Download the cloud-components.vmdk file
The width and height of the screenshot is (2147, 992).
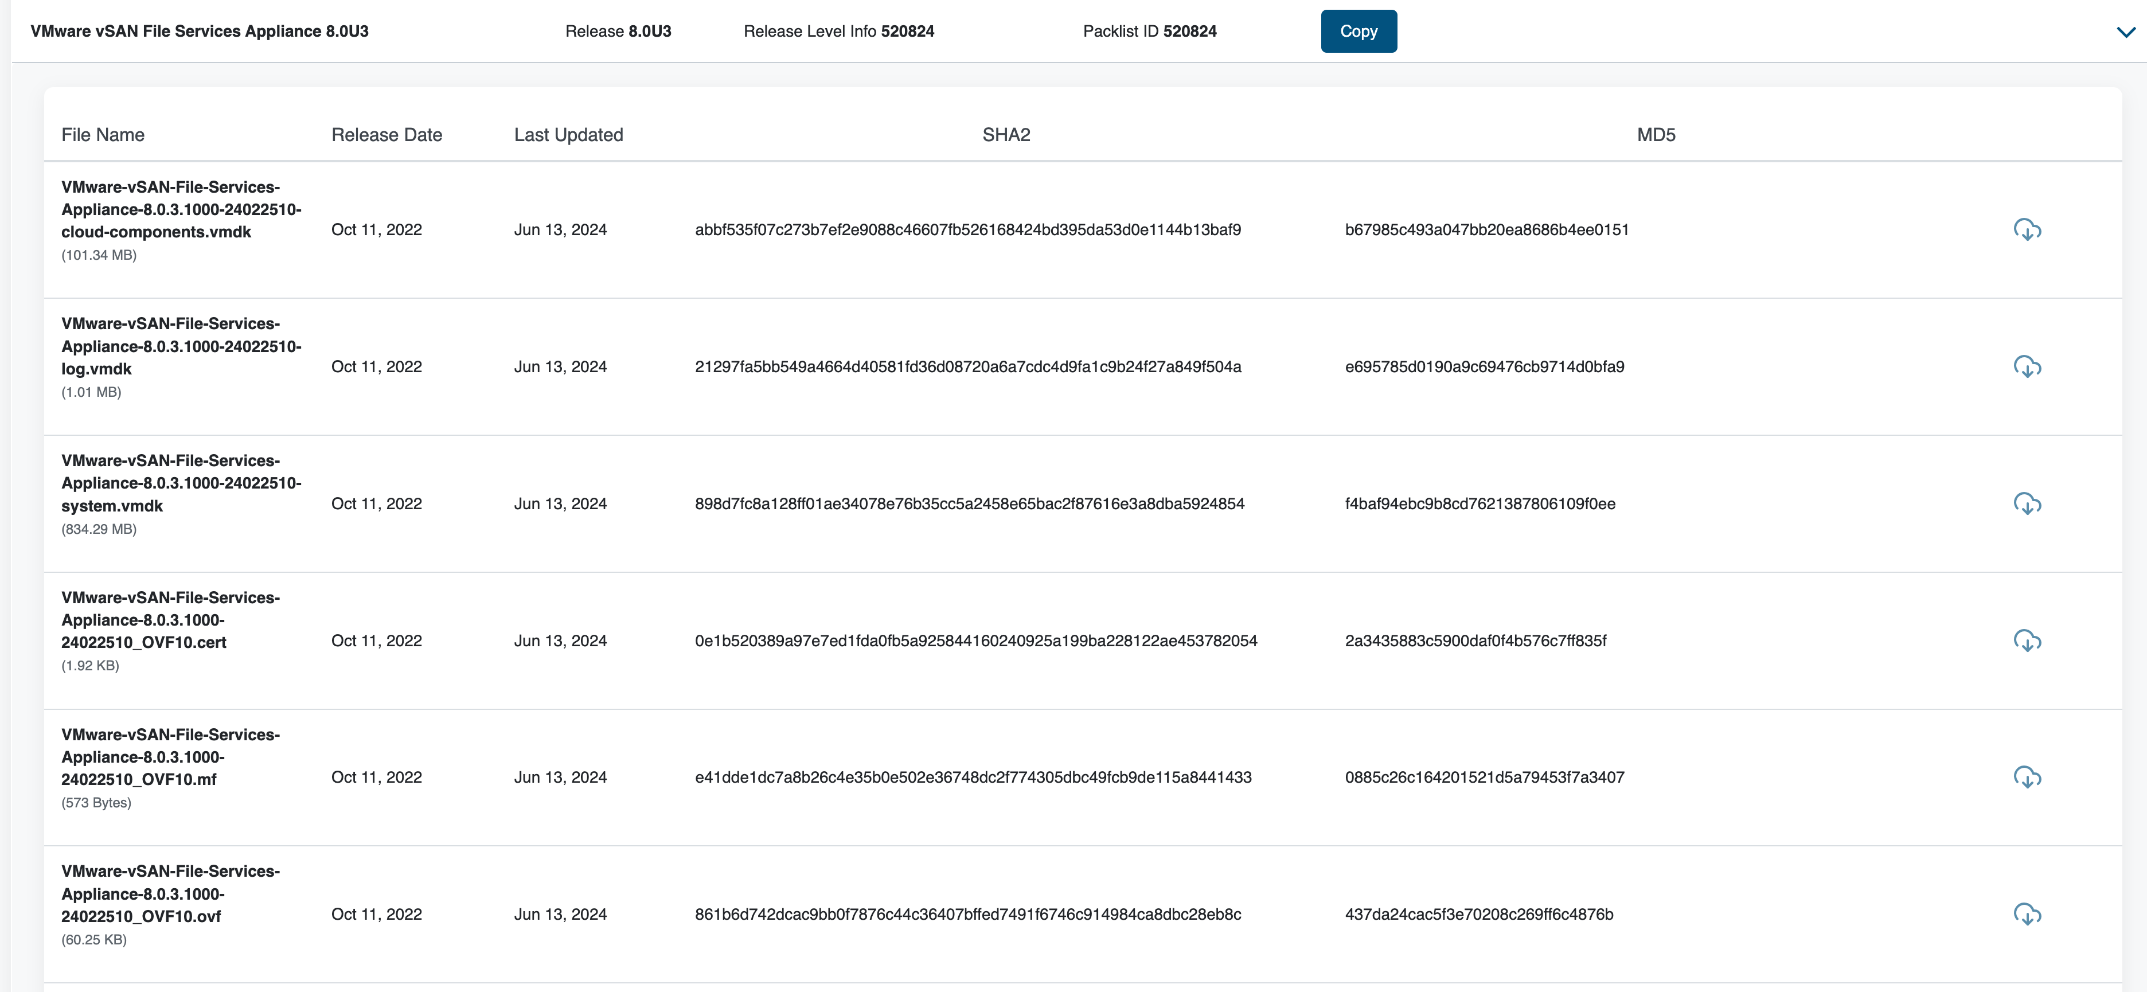tap(2027, 229)
